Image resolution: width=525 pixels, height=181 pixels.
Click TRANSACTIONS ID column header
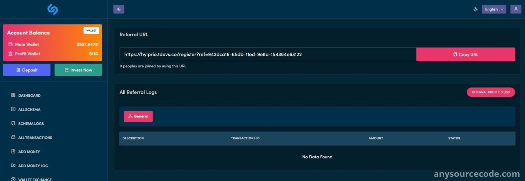245,138
